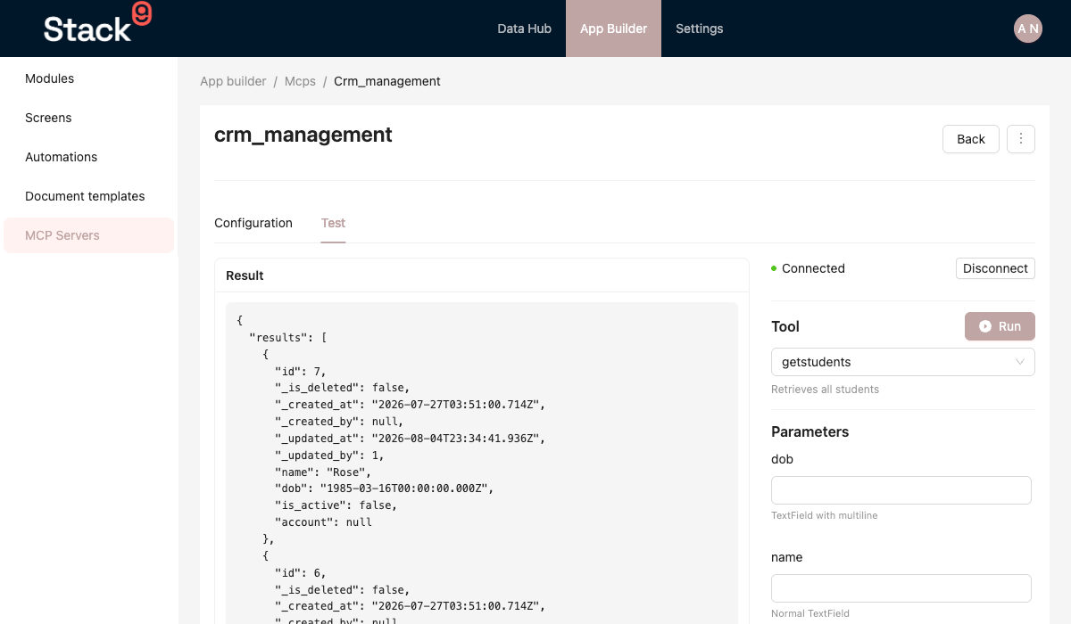Select the App Builder nav item
This screenshot has height=624, width=1071.
613,29
